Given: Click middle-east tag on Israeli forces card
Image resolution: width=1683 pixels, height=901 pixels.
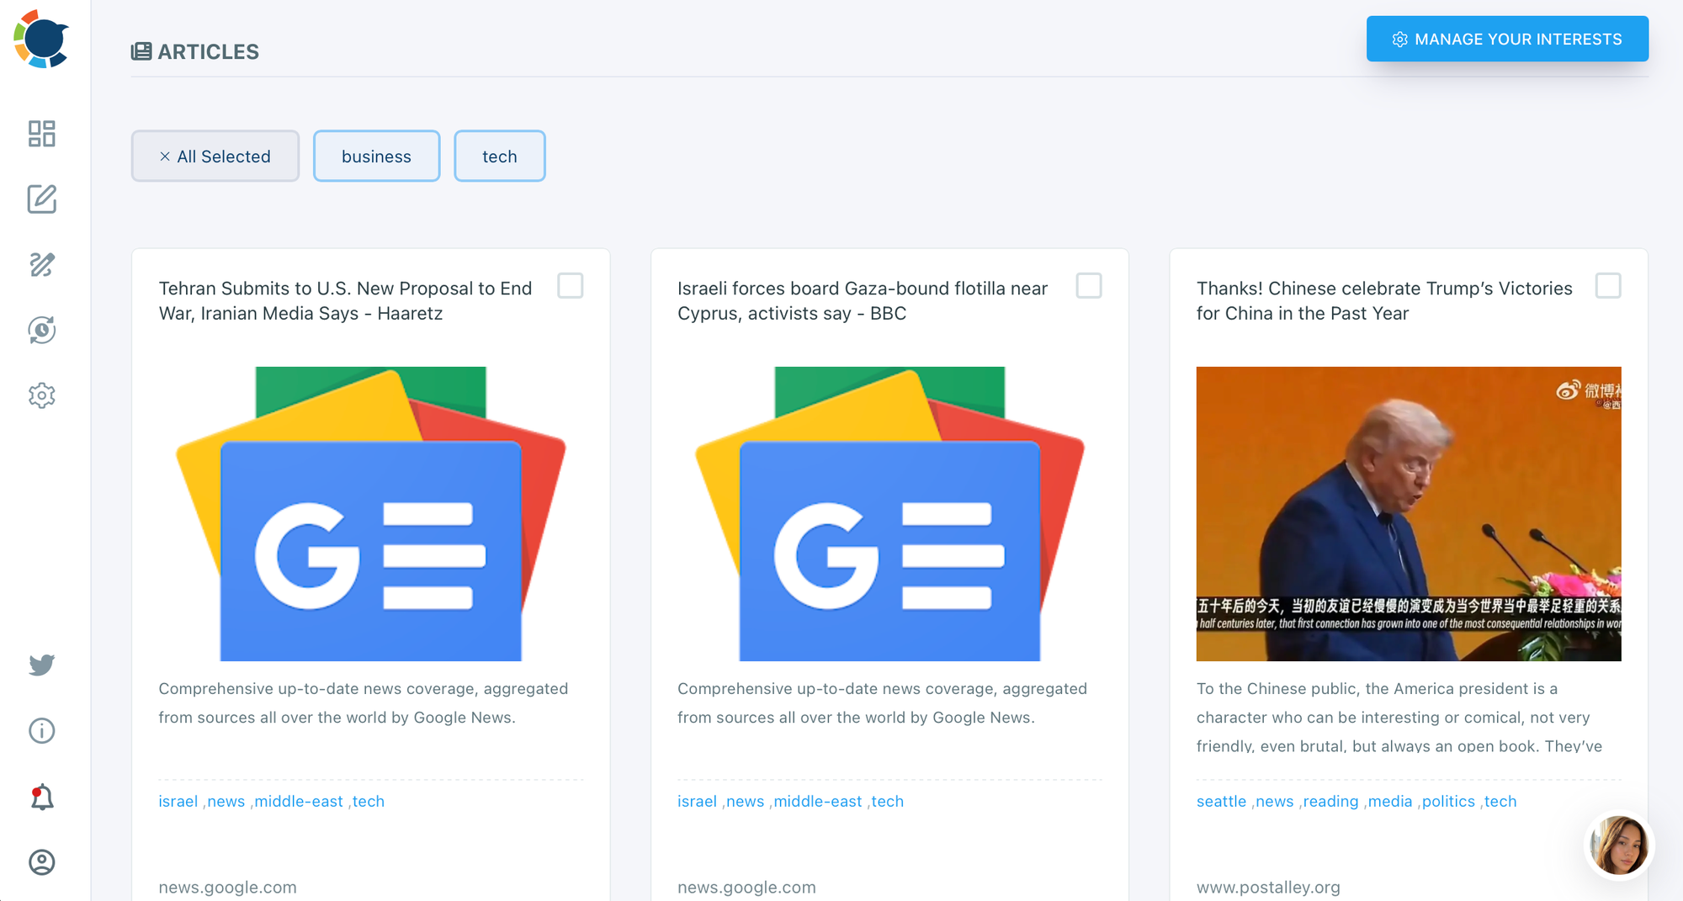Looking at the screenshot, I should point(818,801).
